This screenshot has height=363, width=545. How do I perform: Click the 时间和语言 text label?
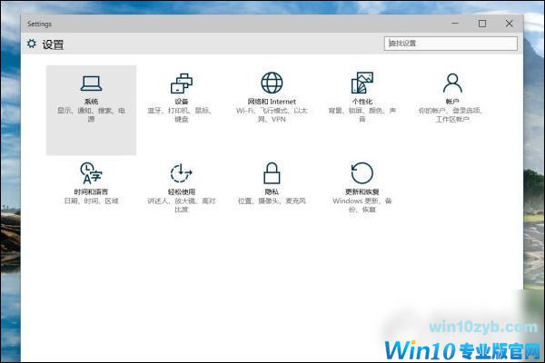click(91, 191)
